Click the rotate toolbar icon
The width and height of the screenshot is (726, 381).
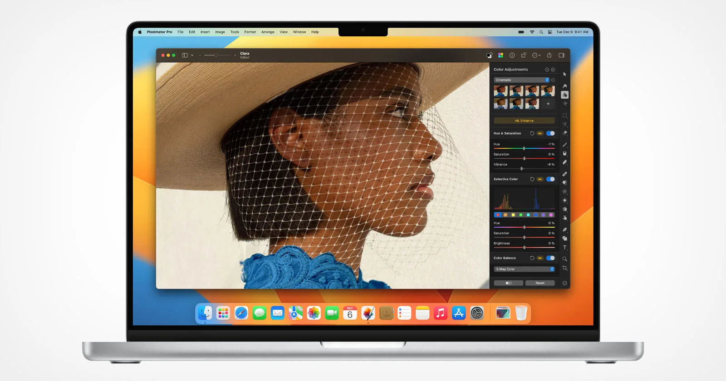(523, 55)
